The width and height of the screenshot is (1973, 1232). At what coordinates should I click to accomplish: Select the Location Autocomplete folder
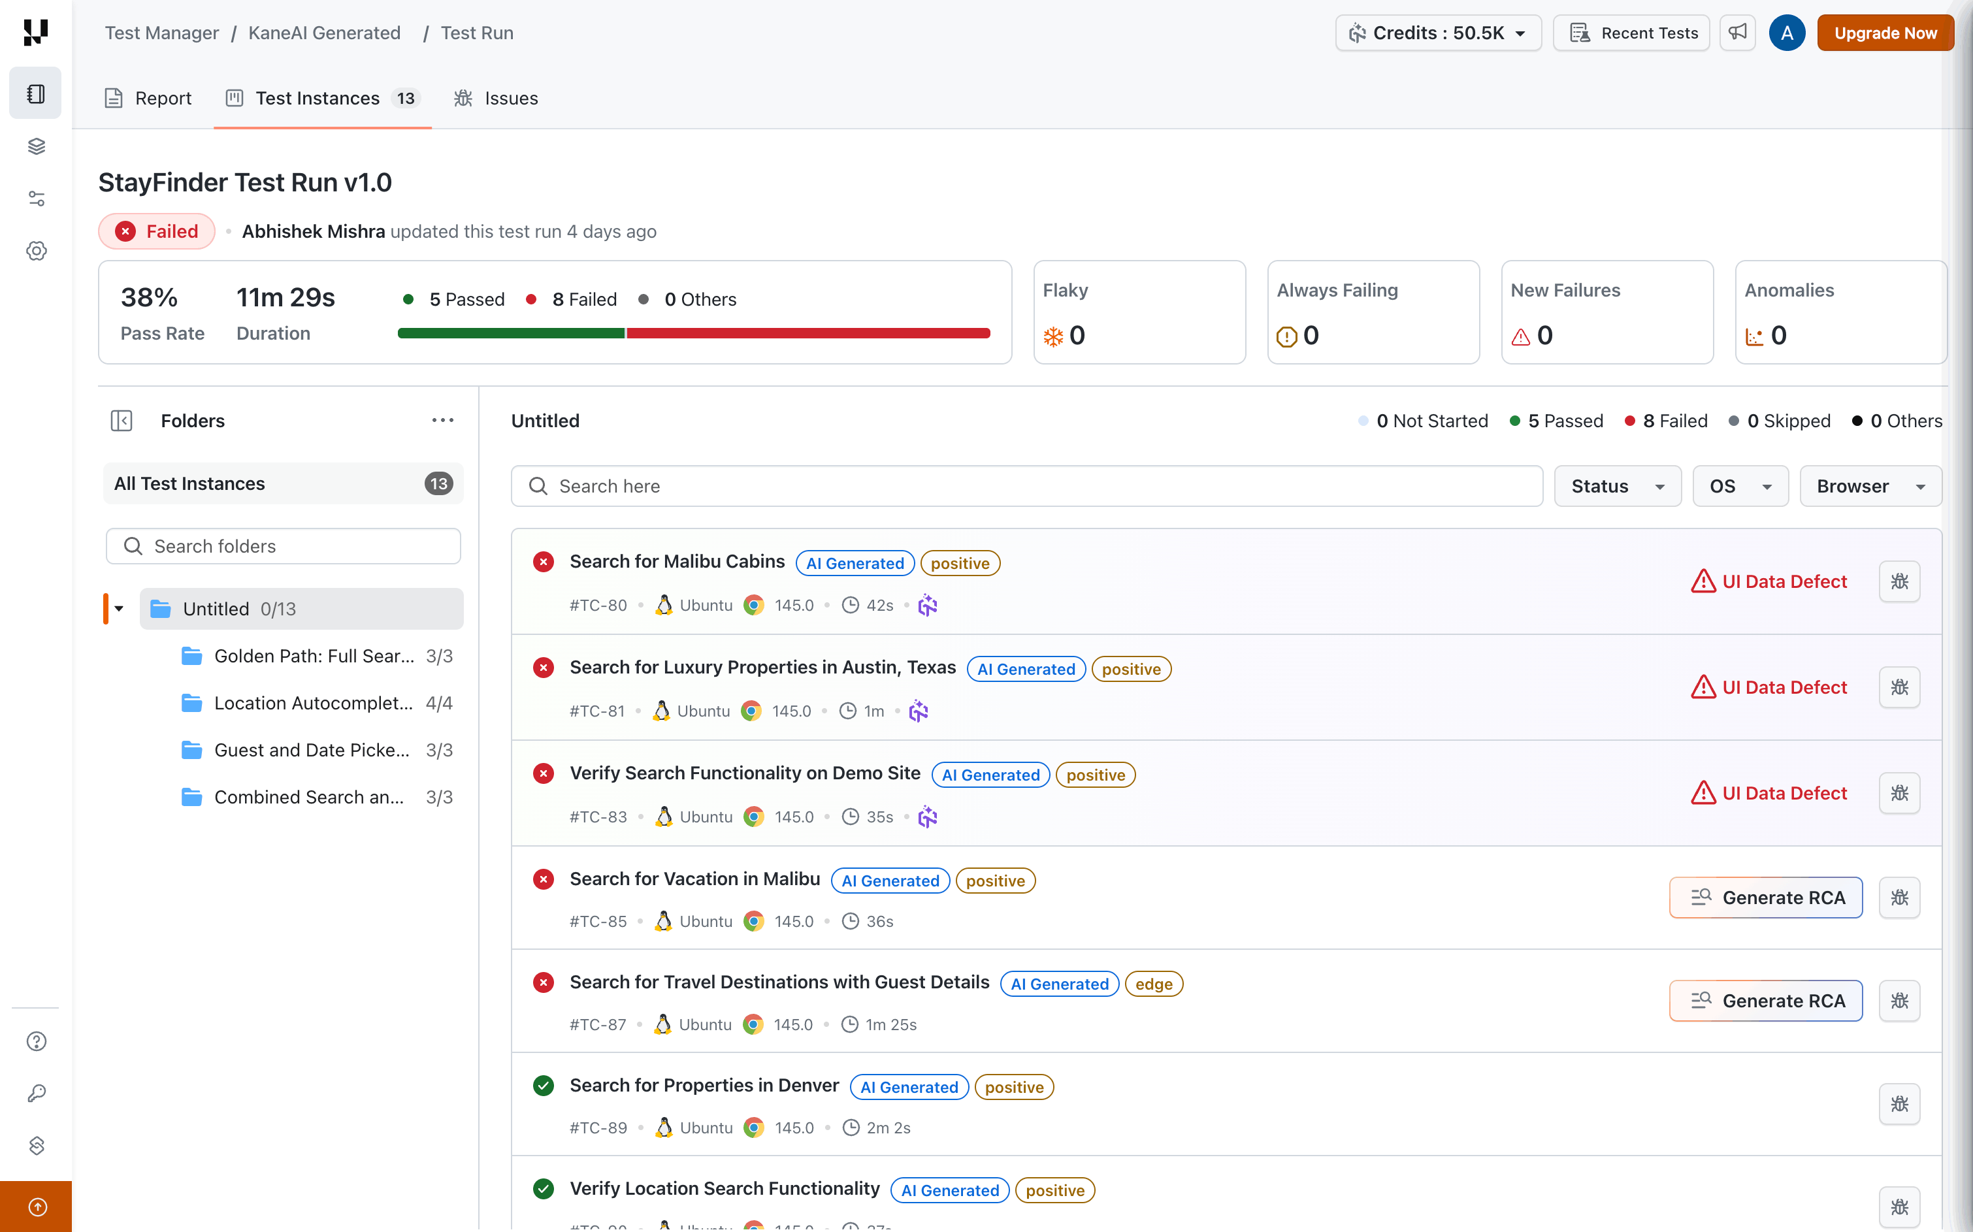click(x=313, y=703)
